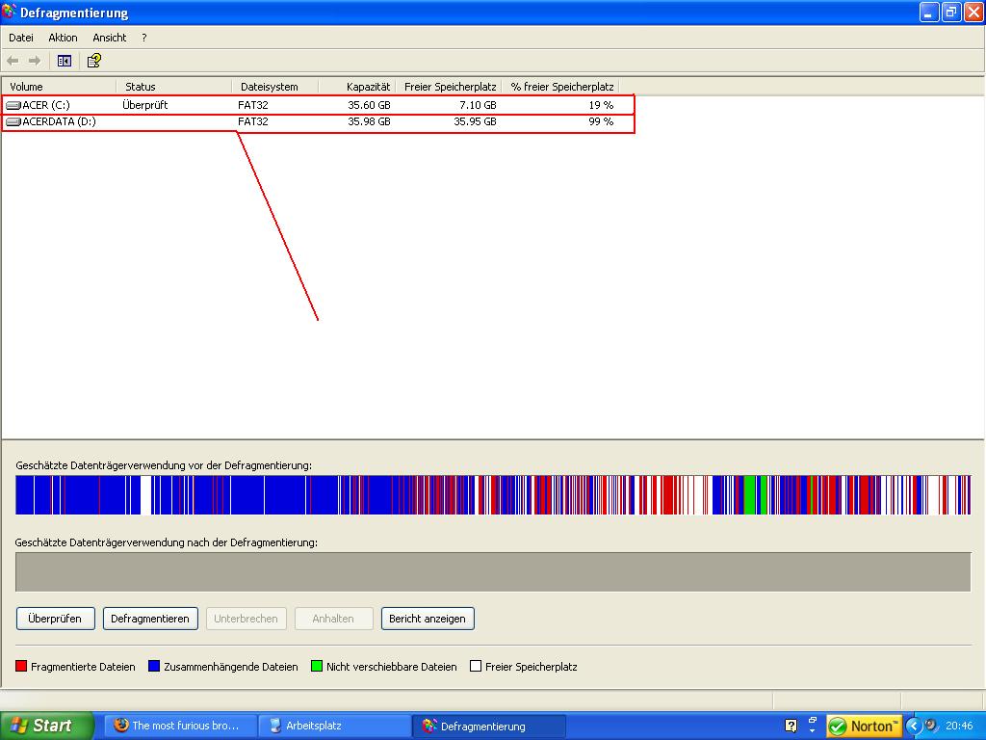986x740 pixels.
Task: Open the Windows Start menu
Action: coord(46,727)
